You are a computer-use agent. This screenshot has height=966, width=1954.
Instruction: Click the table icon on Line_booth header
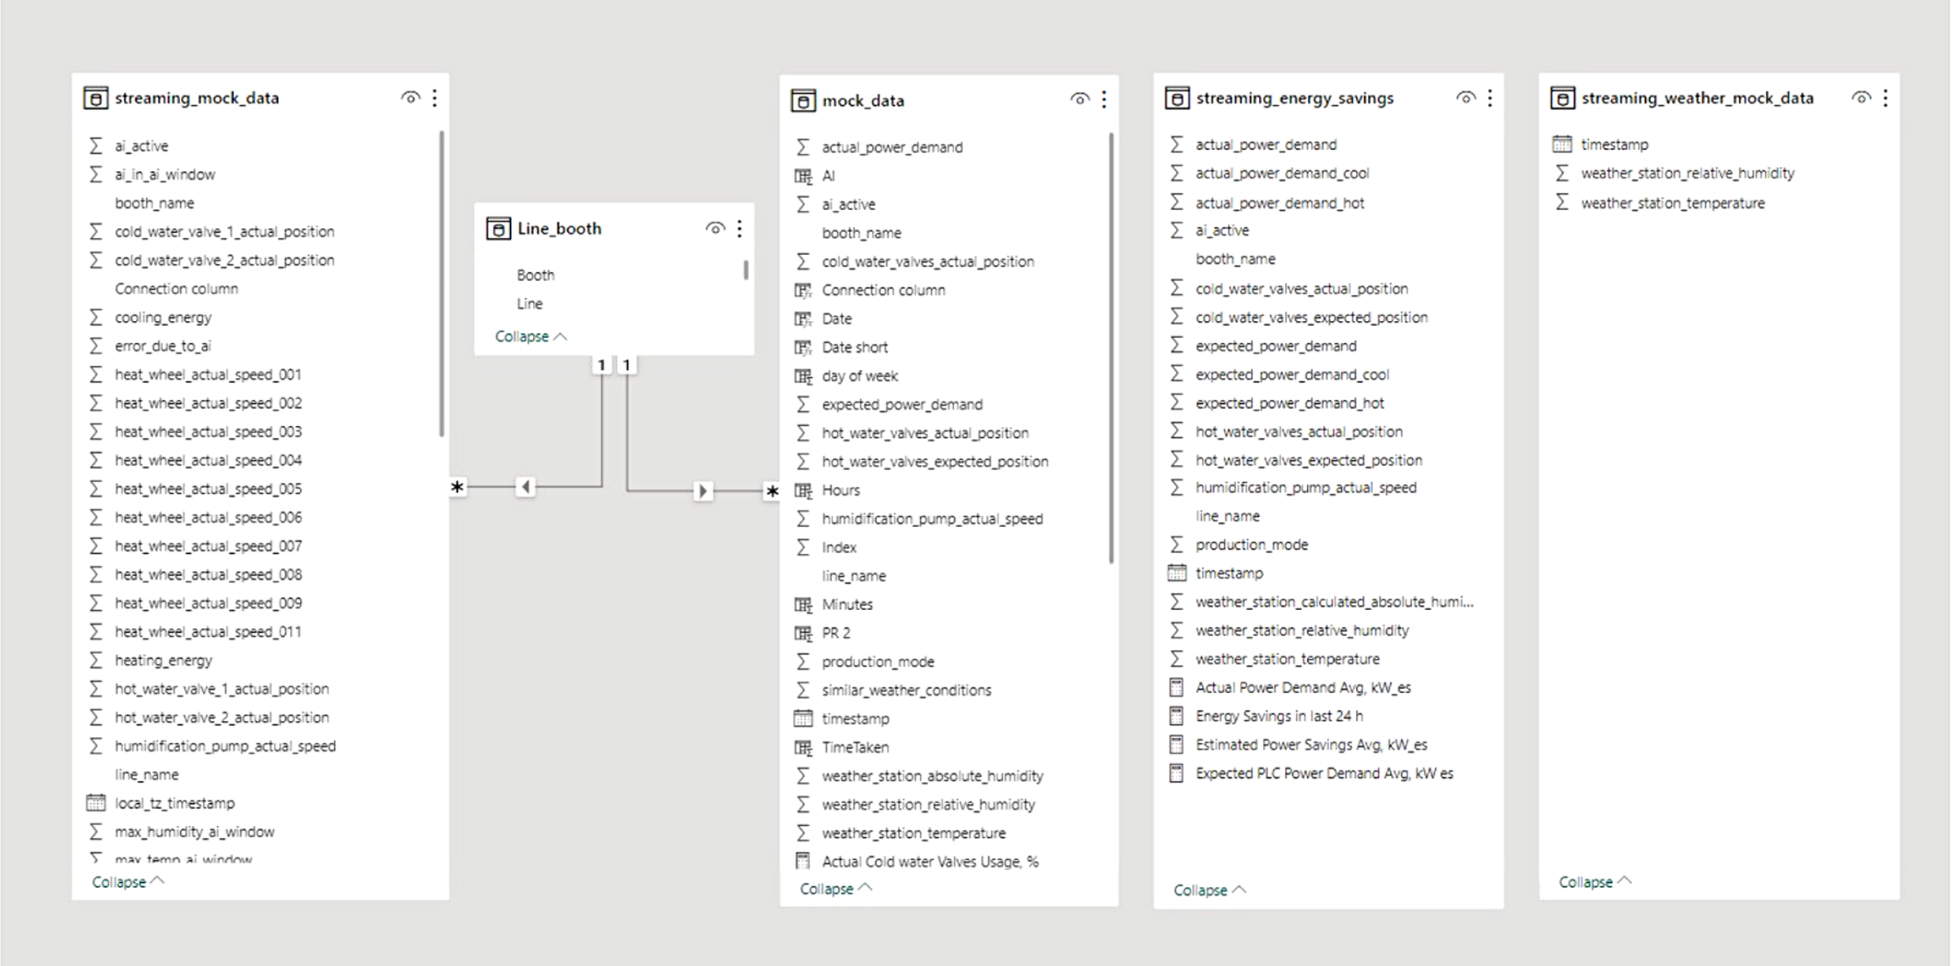tap(499, 228)
